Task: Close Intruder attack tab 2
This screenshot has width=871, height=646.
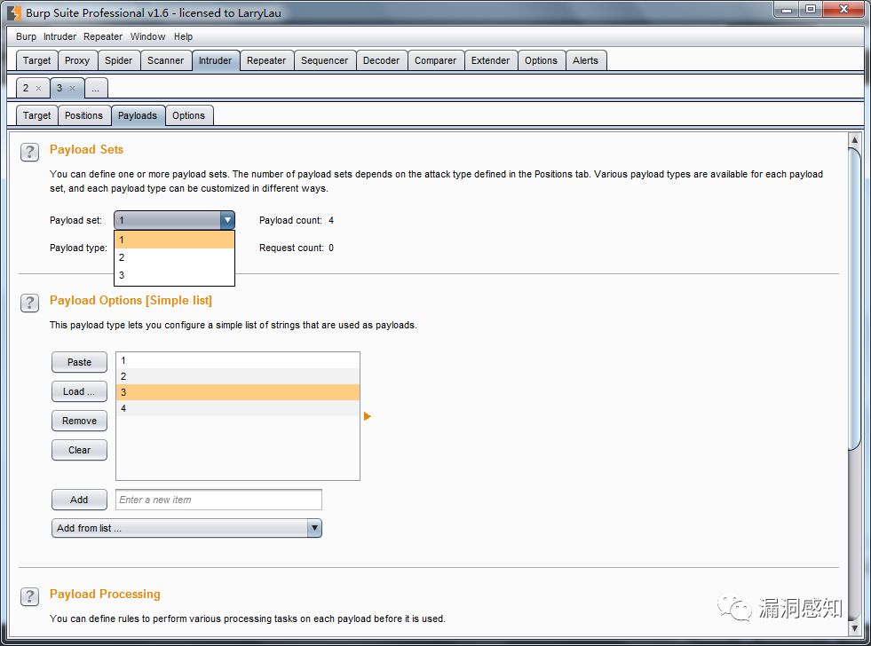Action: coord(38,88)
